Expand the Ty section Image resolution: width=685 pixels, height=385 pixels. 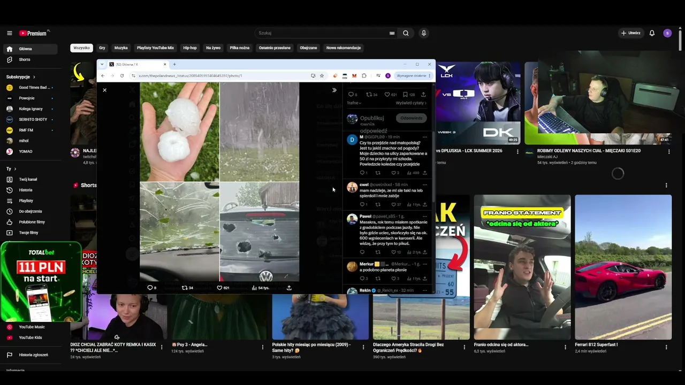(11, 169)
